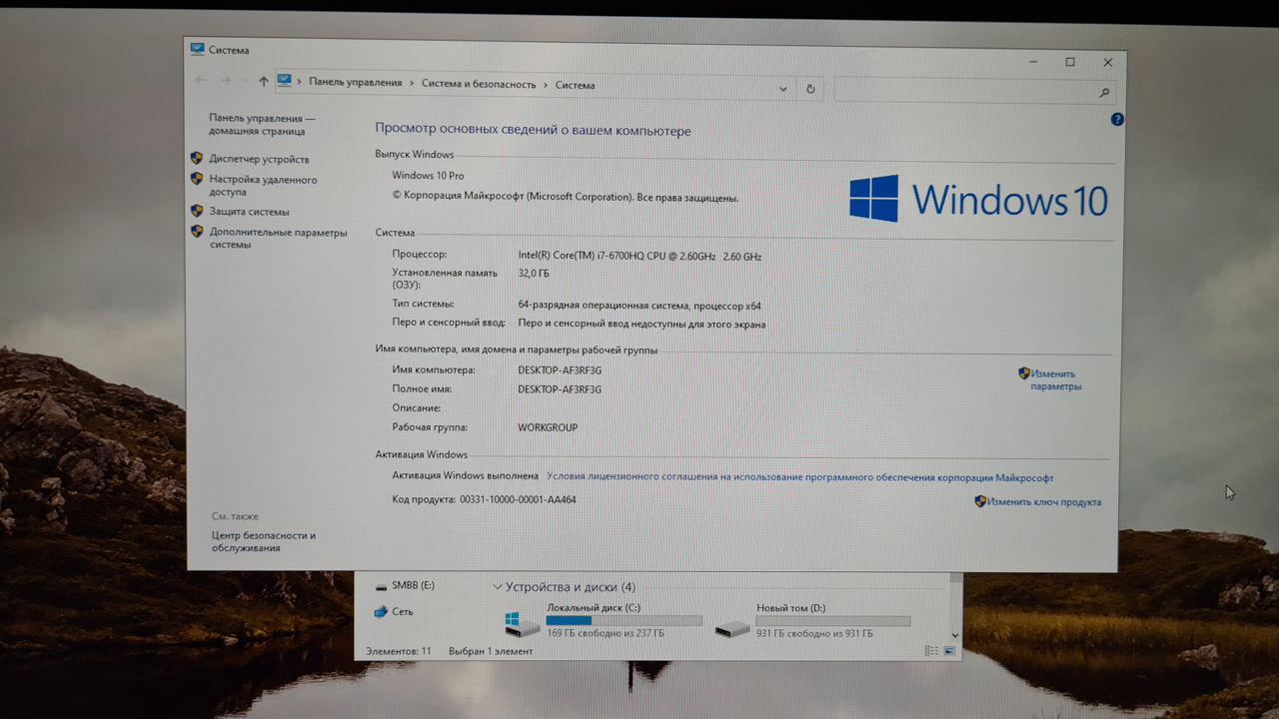
Task: Select Локальный диск (C:) in Explorer window
Action: [603, 620]
